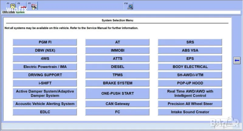Open the TPMS system
The height and width of the screenshot is (131, 243).
(117, 75)
